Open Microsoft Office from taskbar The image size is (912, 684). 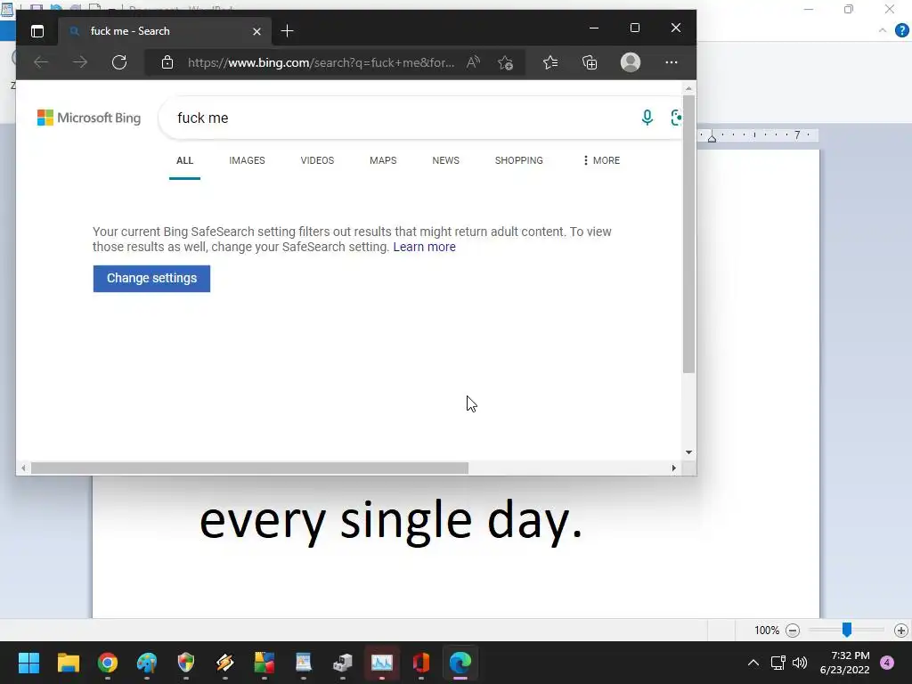(421, 663)
